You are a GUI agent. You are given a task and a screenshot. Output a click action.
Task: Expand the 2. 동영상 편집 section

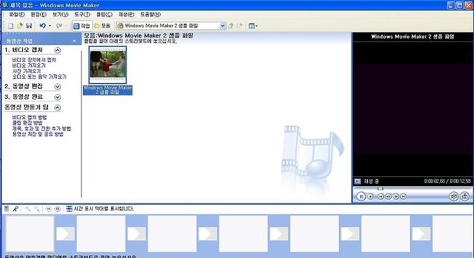(57, 87)
